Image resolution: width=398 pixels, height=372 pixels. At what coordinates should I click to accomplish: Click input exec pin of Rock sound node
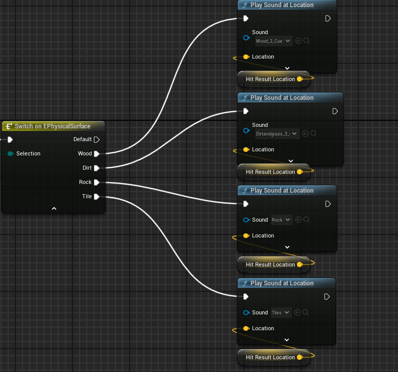(x=246, y=204)
